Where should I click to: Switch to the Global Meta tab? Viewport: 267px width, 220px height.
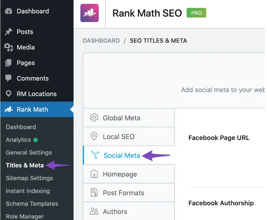(129, 118)
